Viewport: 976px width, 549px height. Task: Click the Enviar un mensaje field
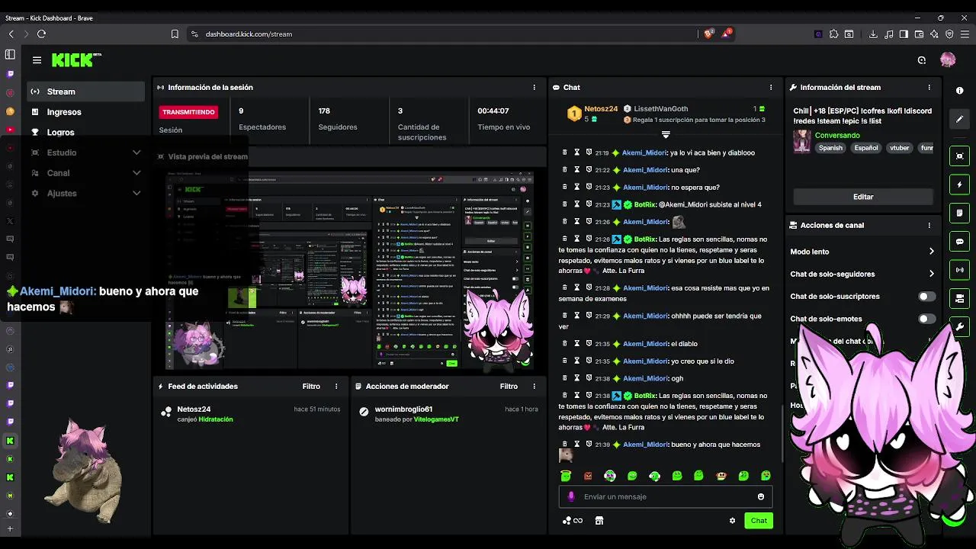point(666,496)
